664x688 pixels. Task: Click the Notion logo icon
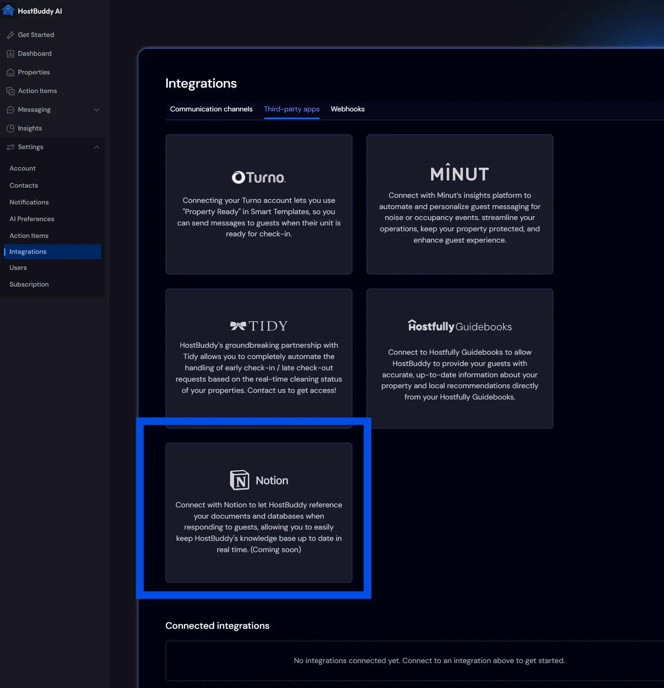[239, 480]
